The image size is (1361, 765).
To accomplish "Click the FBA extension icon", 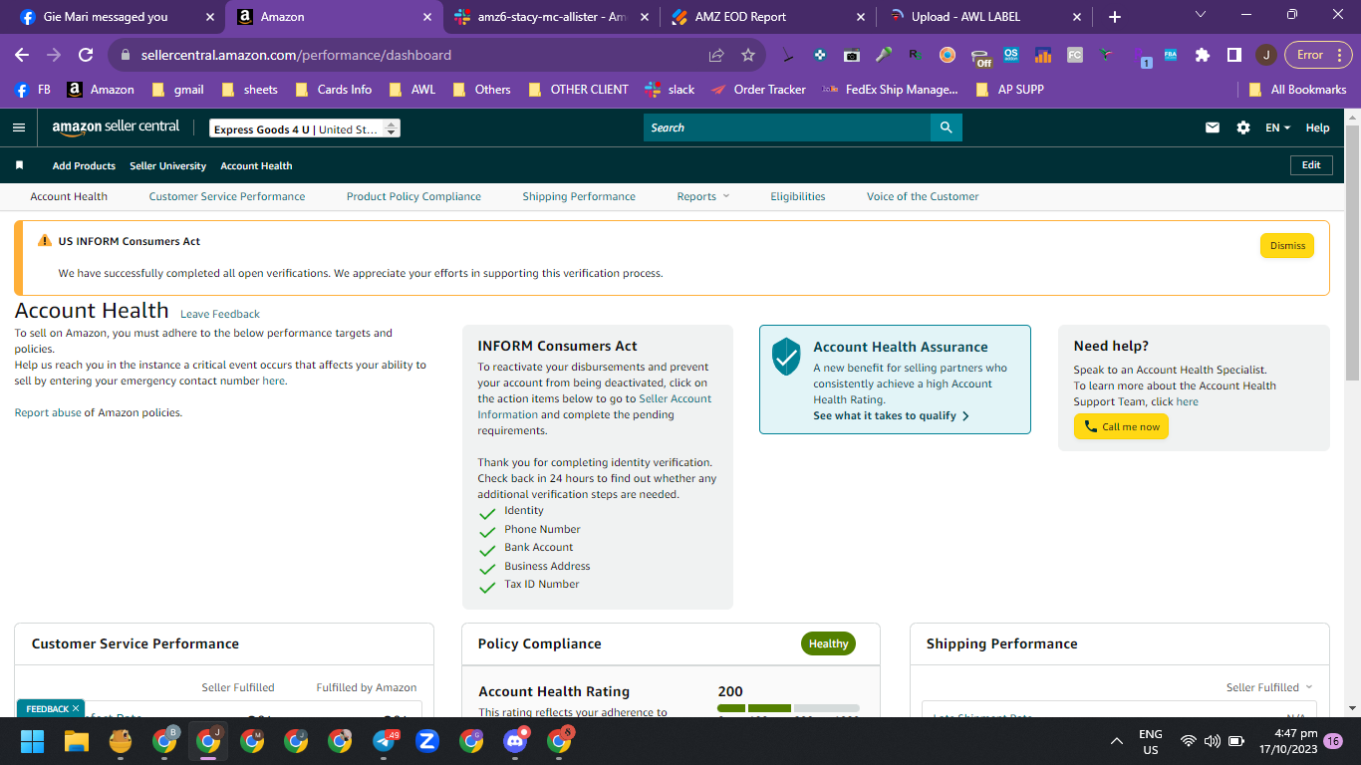I will (1171, 55).
